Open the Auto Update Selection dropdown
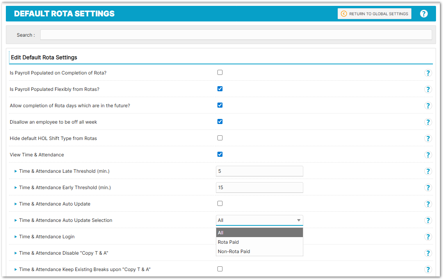 [259, 220]
